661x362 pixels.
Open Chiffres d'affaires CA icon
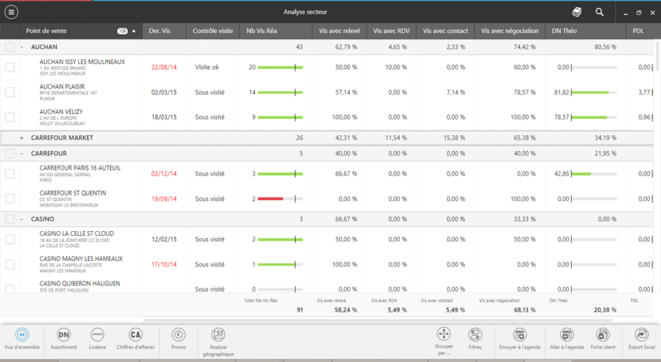135,334
